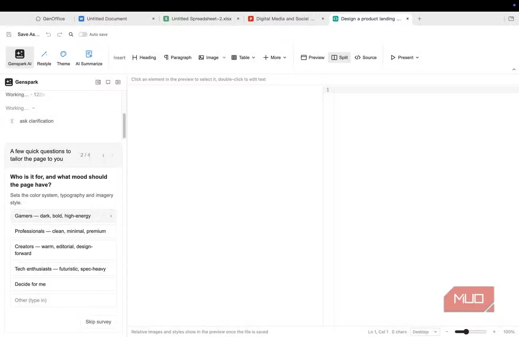This screenshot has width=519, height=337.
Task: Choose Gamers — dark, bold, high-energy
Action: coord(63,216)
